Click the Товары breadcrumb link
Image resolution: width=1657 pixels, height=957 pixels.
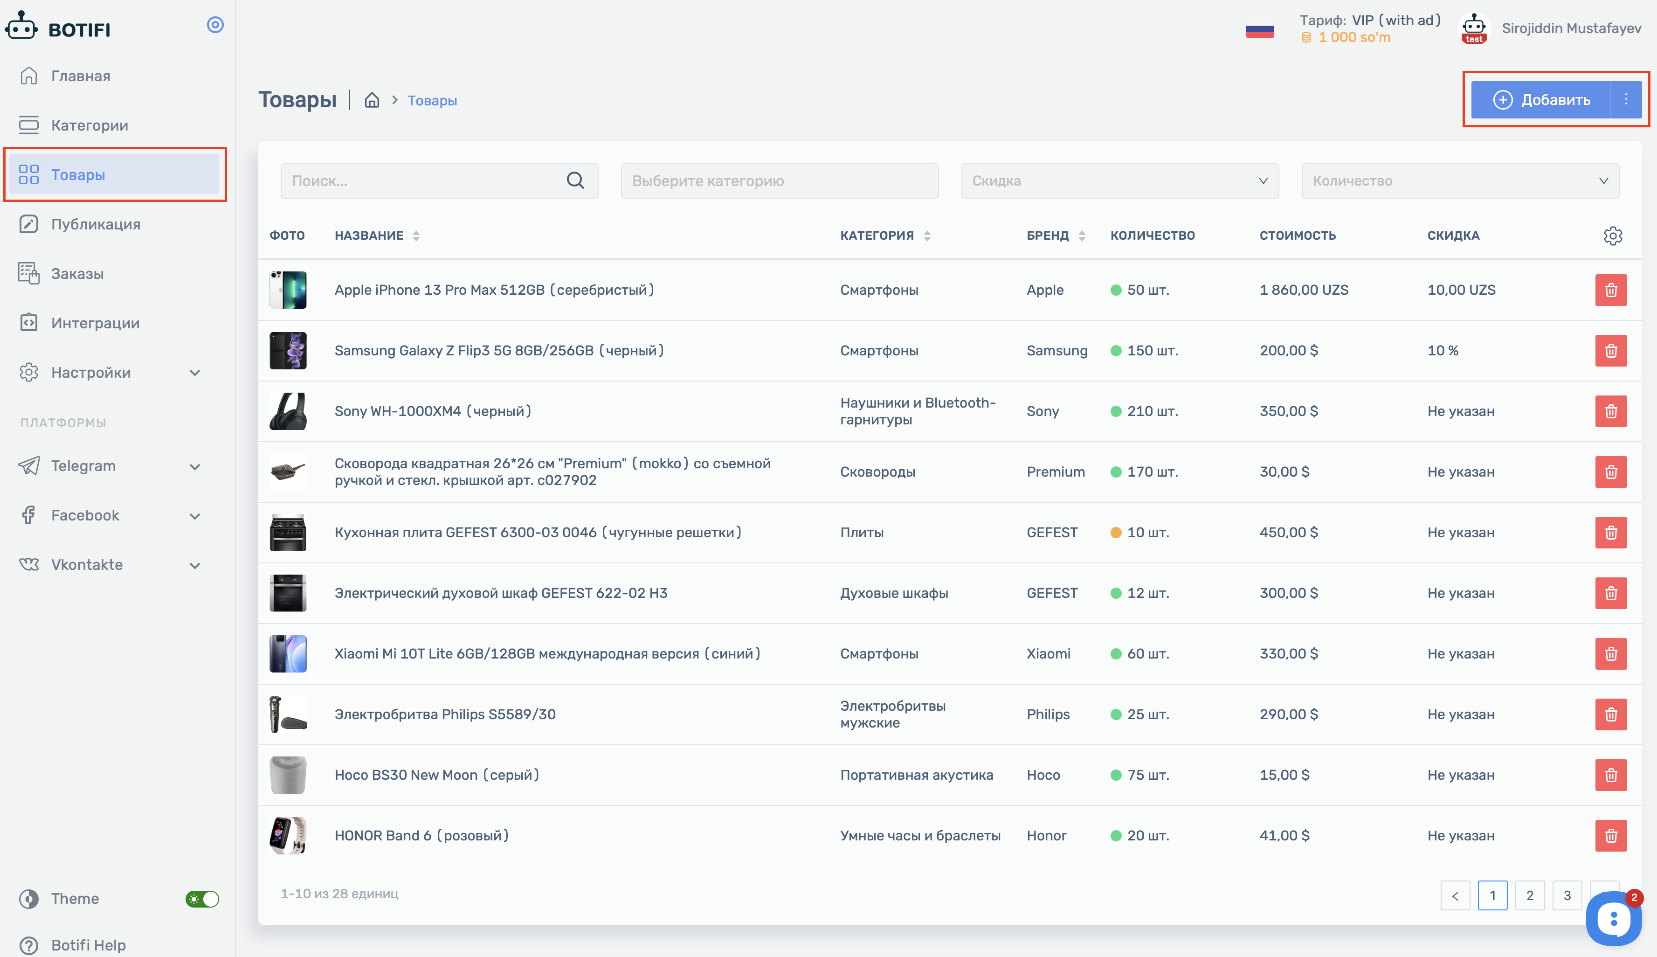[432, 101]
